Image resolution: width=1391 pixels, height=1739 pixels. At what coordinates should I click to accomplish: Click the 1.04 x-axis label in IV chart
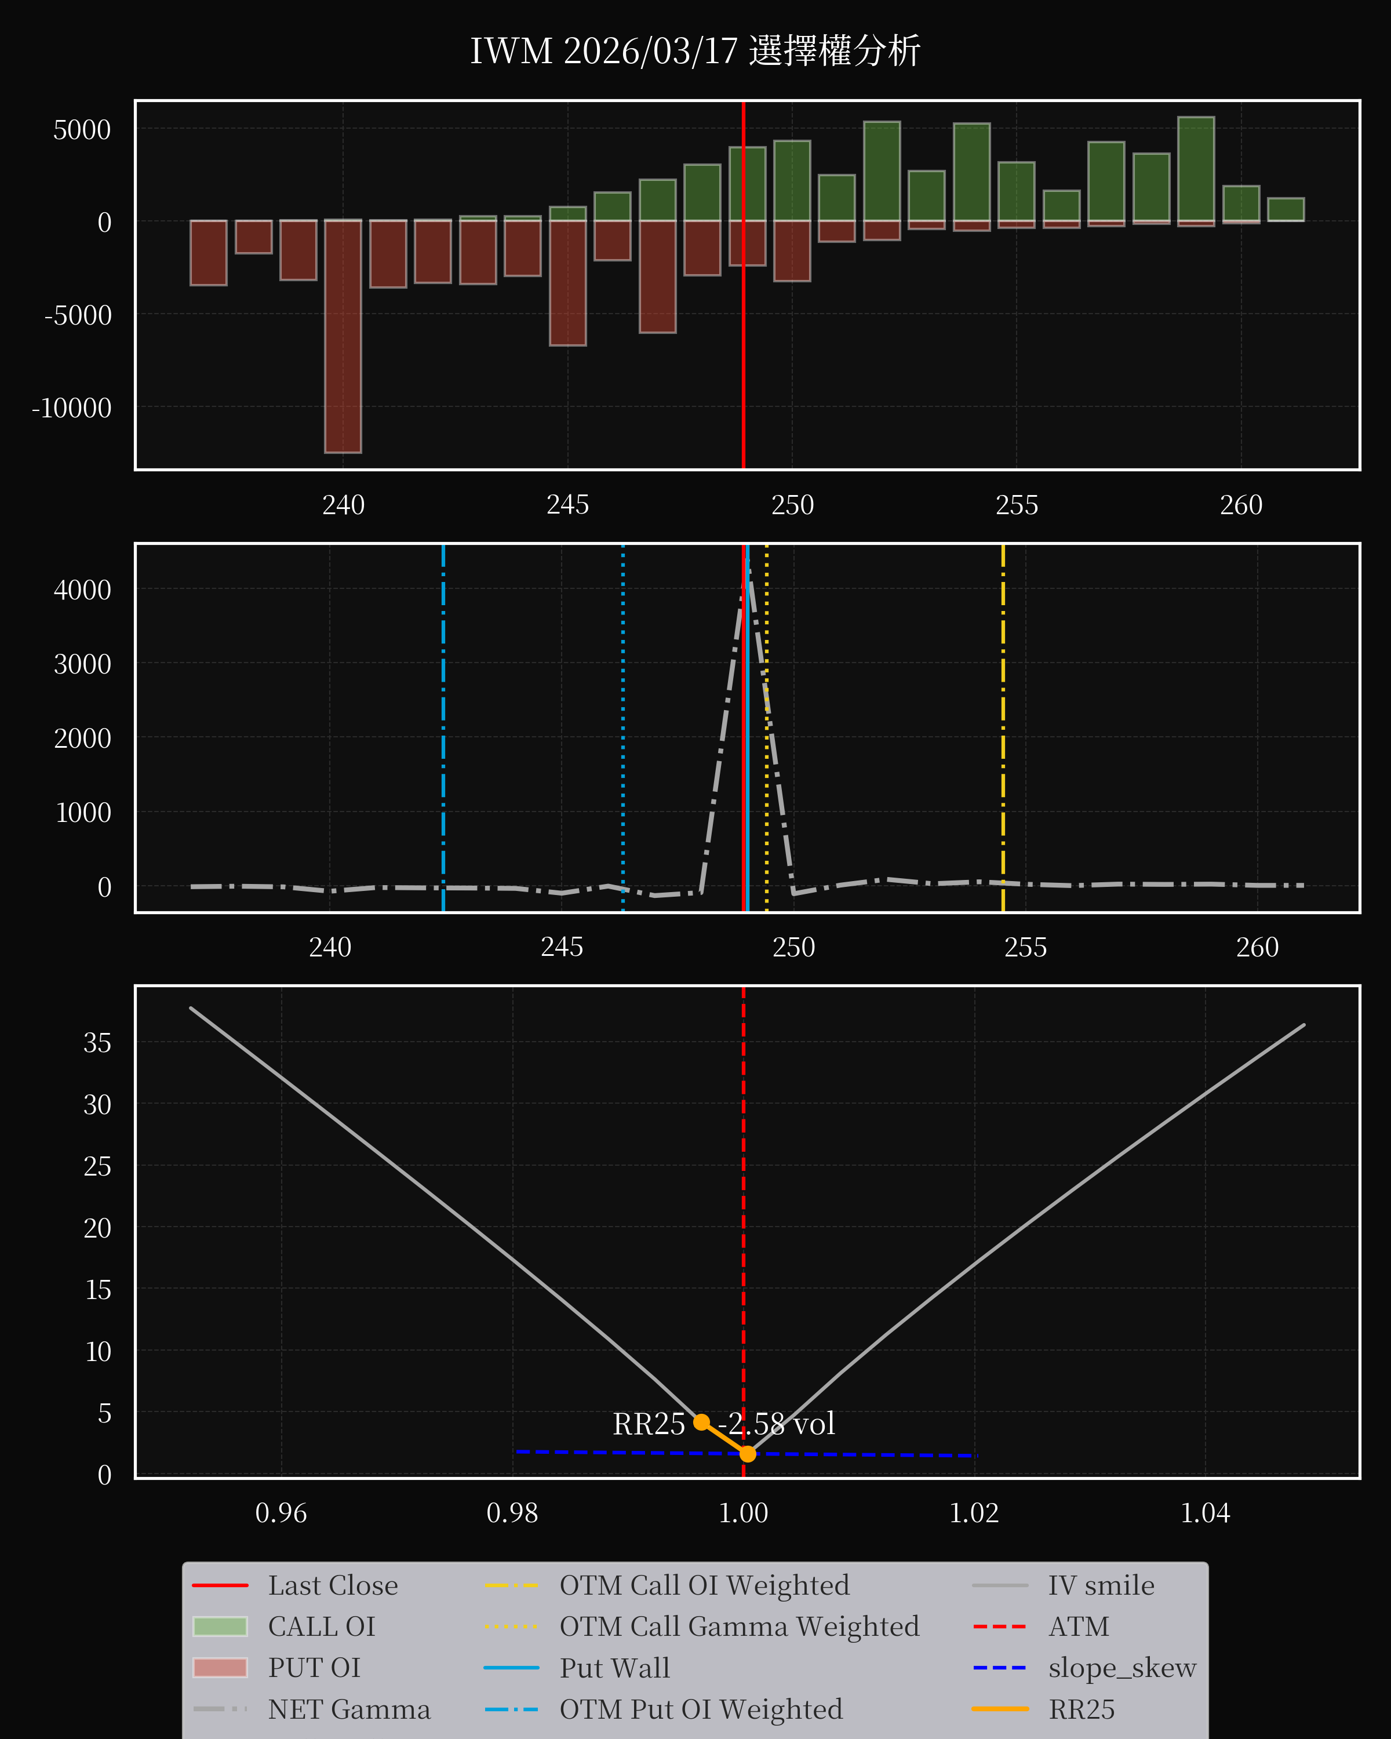point(1205,1512)
